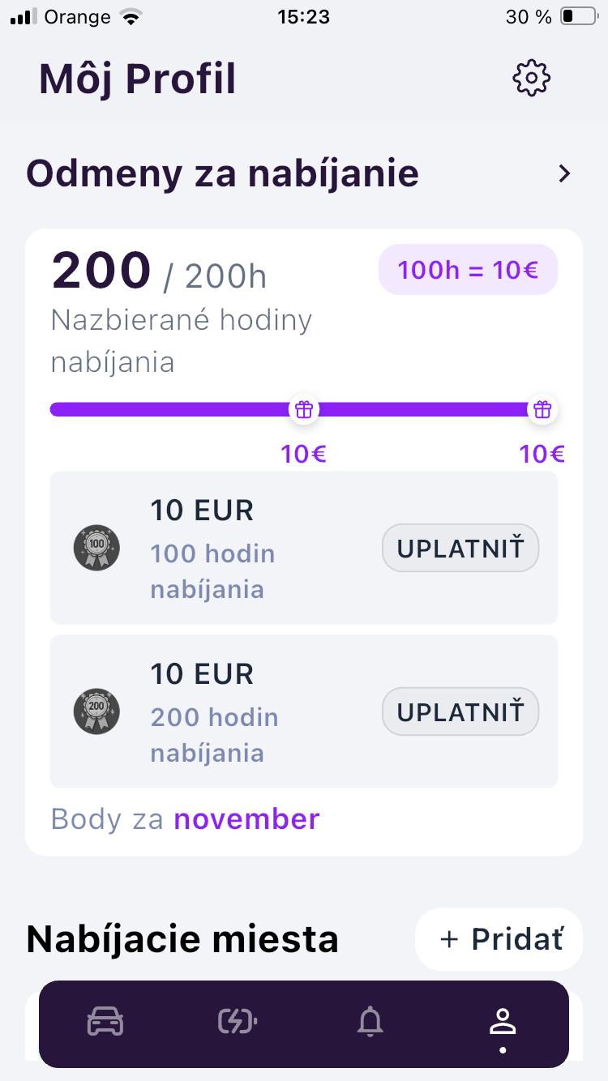
Task: Tap the battery indicator in status bar
Action: click(x=578, y=17)
